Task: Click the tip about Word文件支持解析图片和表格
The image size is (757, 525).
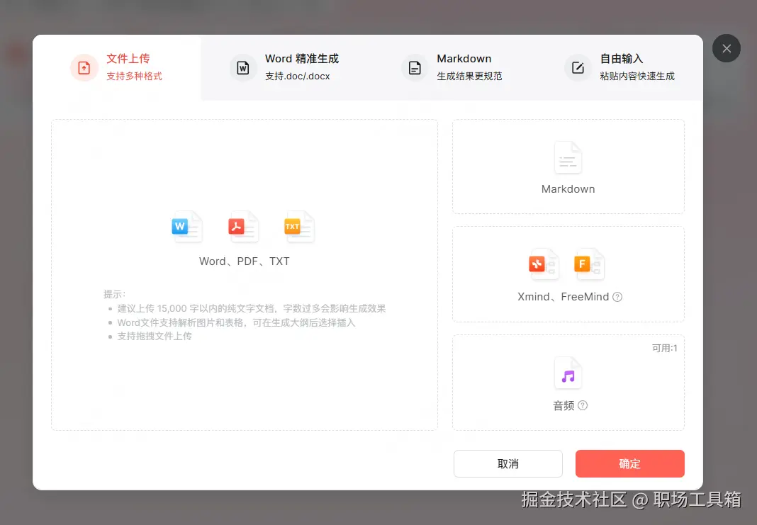Action: (236, 322)
